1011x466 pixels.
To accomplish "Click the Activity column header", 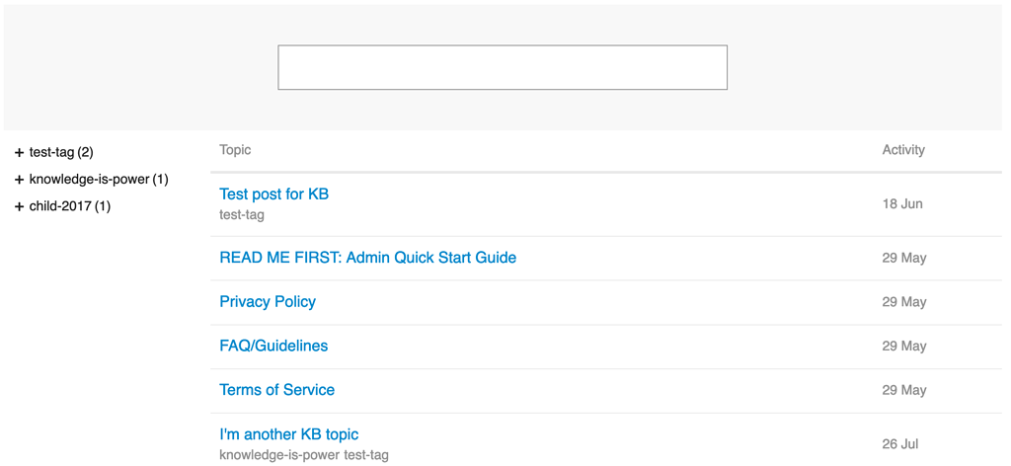I will (x=903, y=150).
